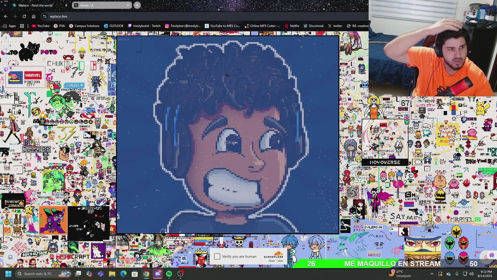Open the OUTLOOK bookmark
Screen dimensions: 497x280
click(x=114, y=26)
